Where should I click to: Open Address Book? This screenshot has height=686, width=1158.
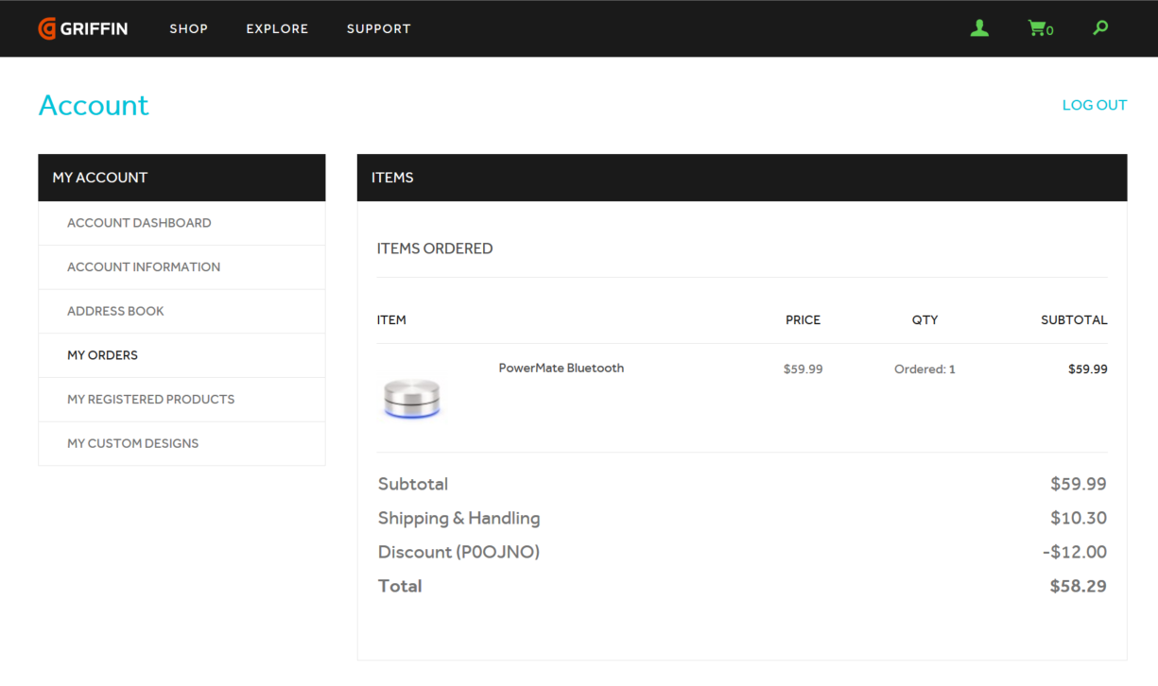[x=181, y=311]
